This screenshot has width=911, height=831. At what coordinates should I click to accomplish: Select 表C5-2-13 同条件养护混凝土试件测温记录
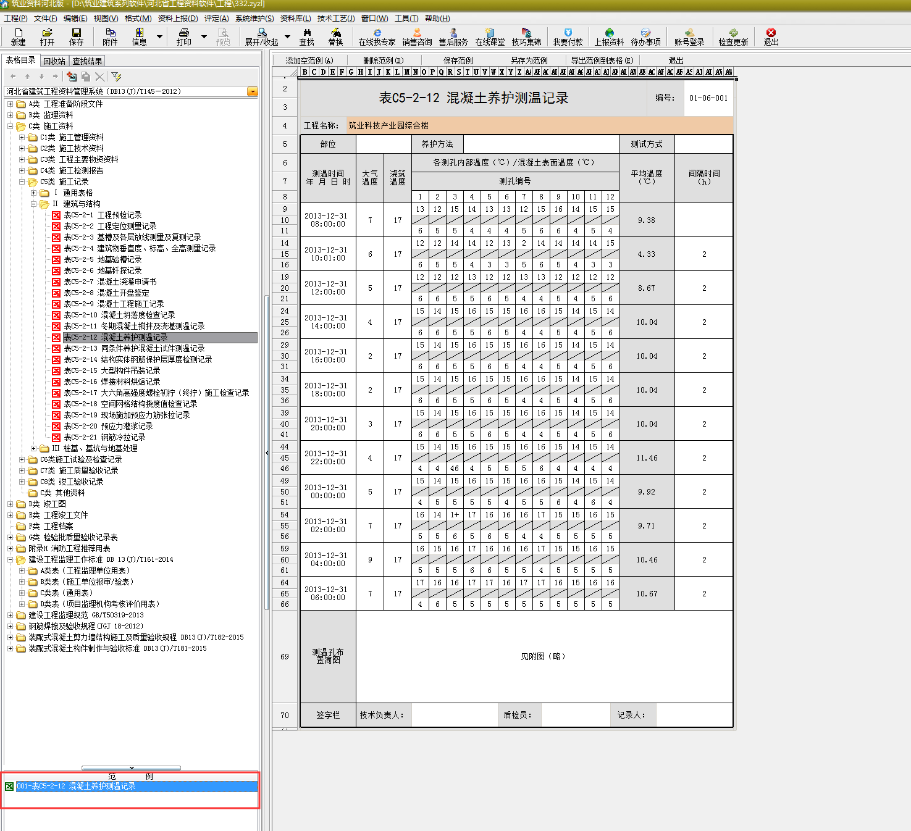click(134, 348)
